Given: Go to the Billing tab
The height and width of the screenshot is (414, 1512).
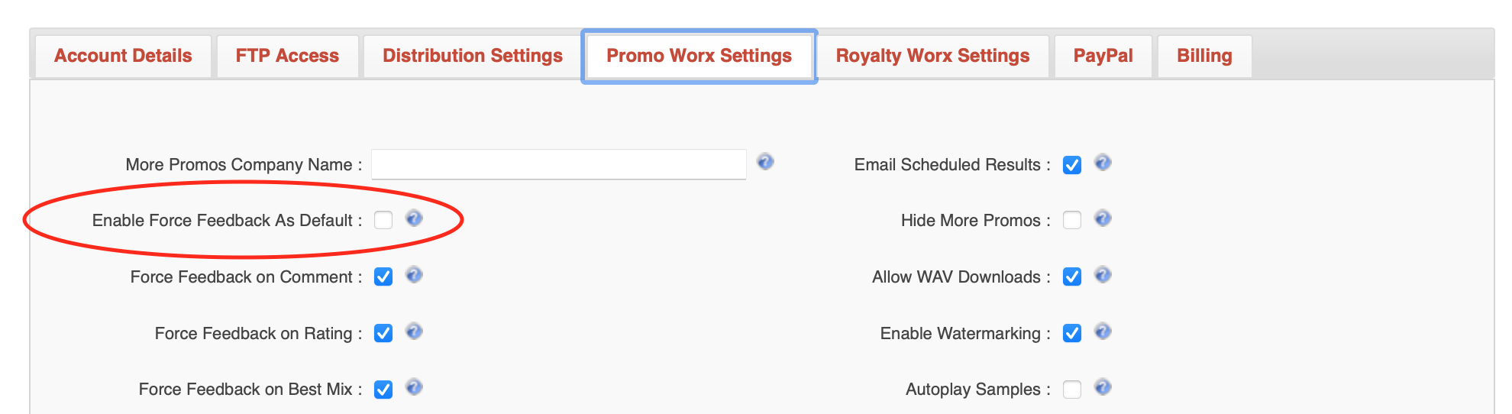Looking at the screenshot, I should tap(1204, 56).
